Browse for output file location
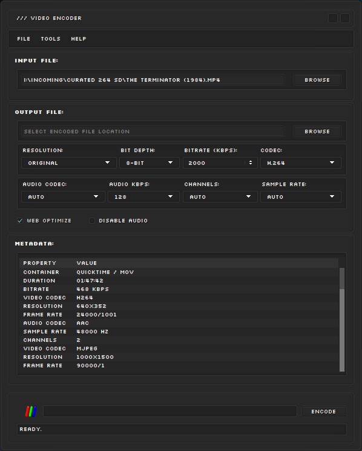Viewport: 362px width, 451px height. (317, 132)
